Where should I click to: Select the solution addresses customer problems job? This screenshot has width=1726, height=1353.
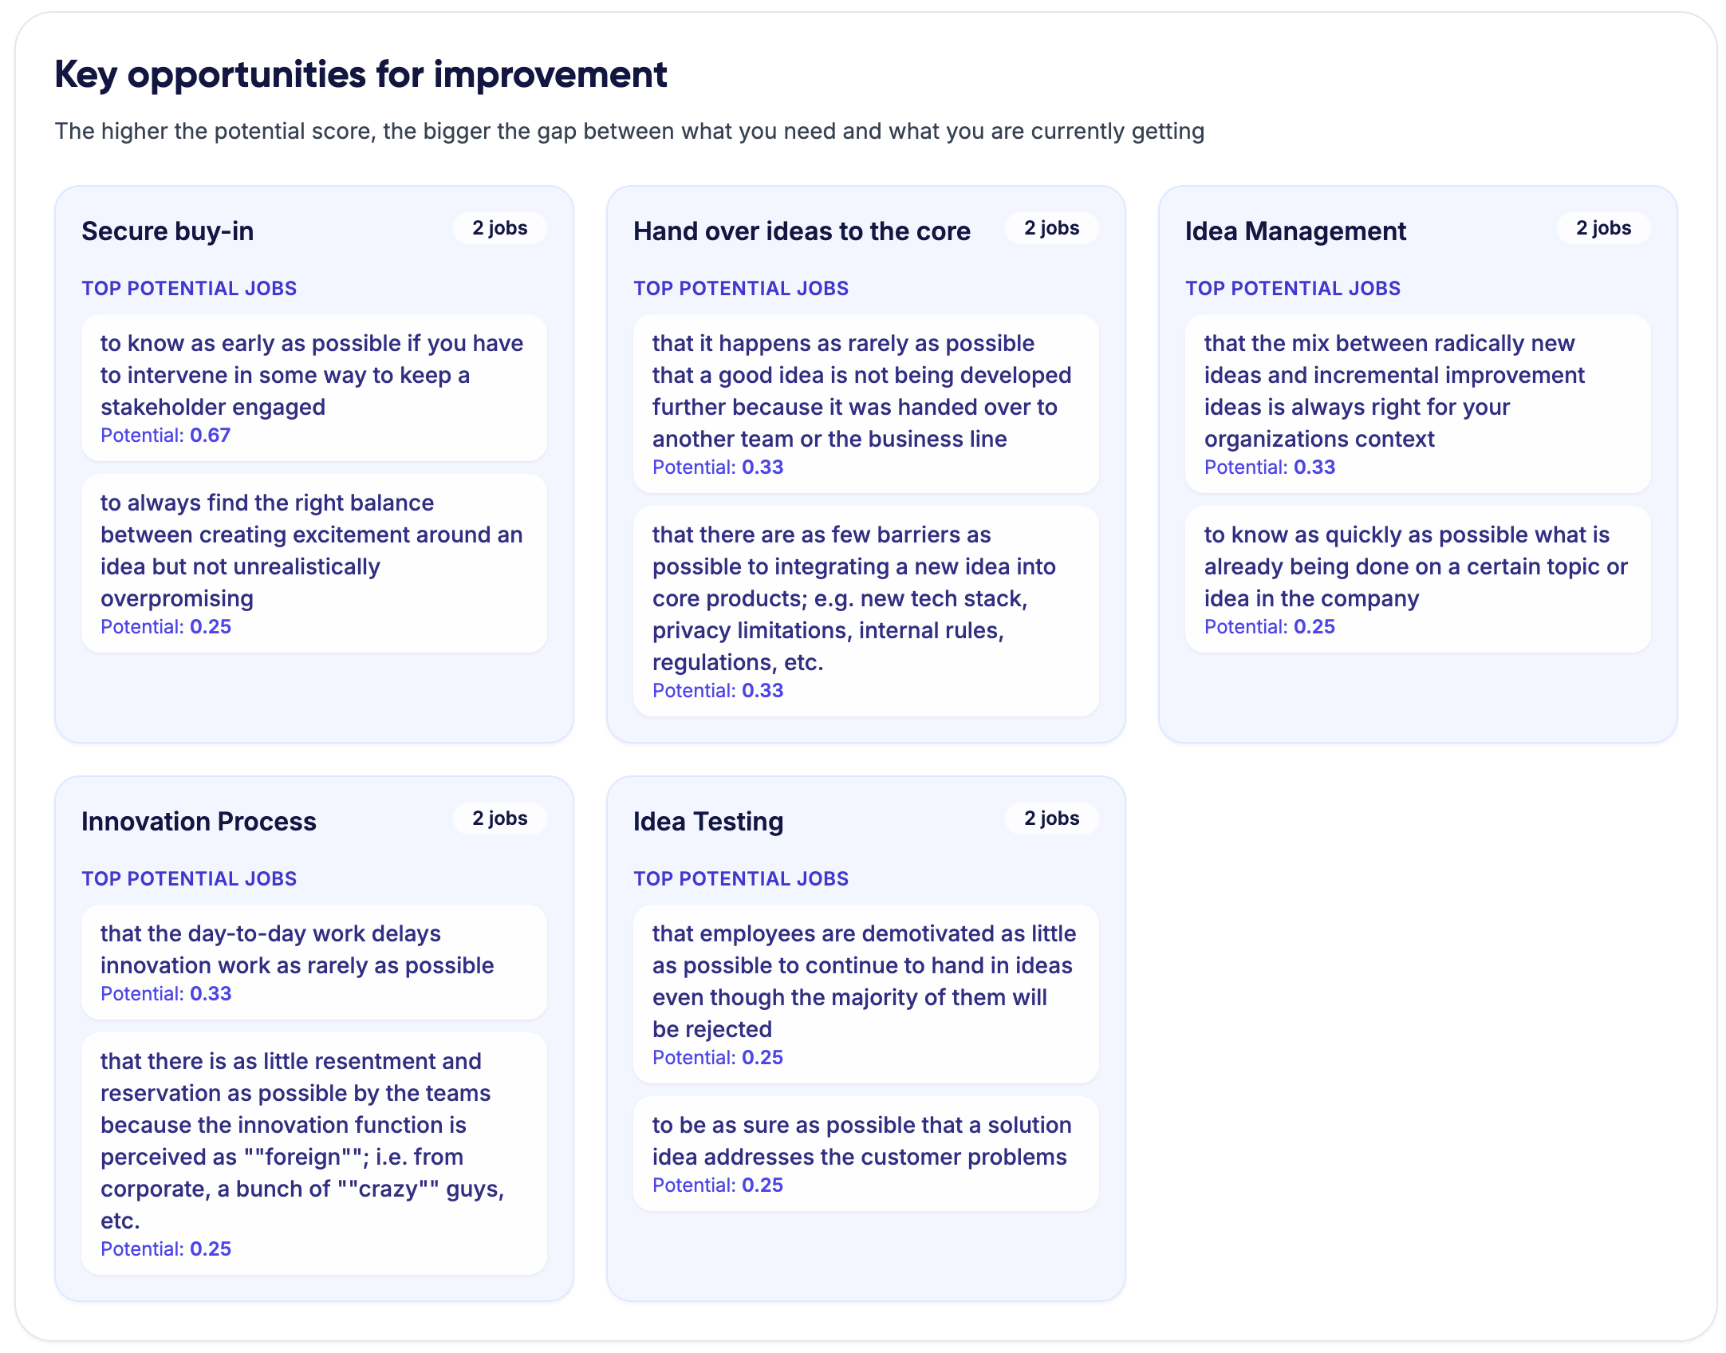click(865, 1154)
